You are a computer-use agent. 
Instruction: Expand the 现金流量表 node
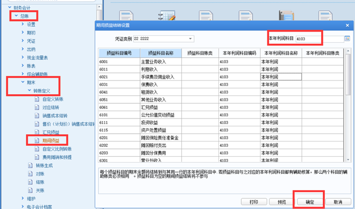coord(23,57)
